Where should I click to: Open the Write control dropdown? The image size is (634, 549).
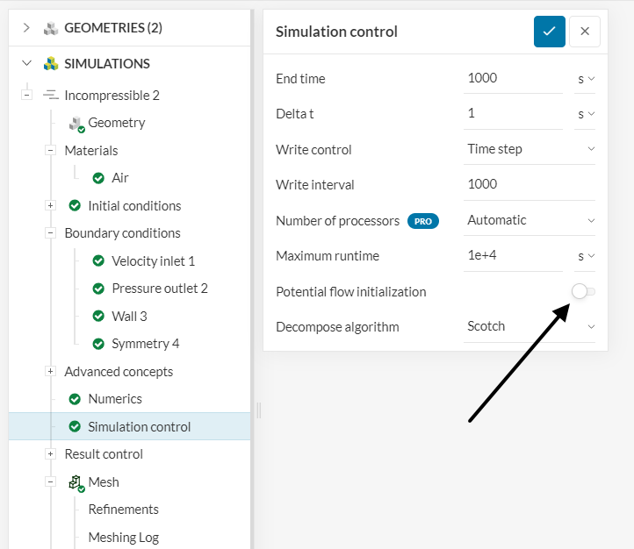[530, 149]
